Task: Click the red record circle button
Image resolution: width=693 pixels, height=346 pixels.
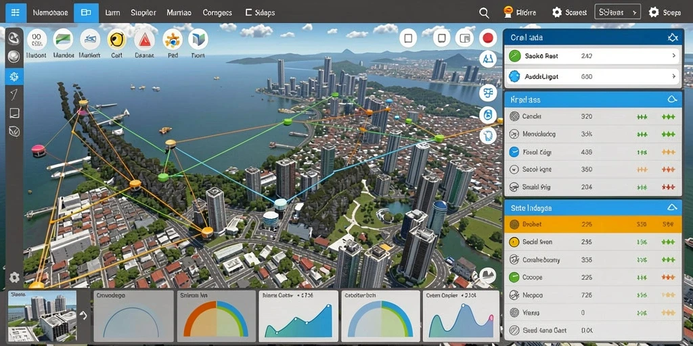Action: click(x=488, y=39)
